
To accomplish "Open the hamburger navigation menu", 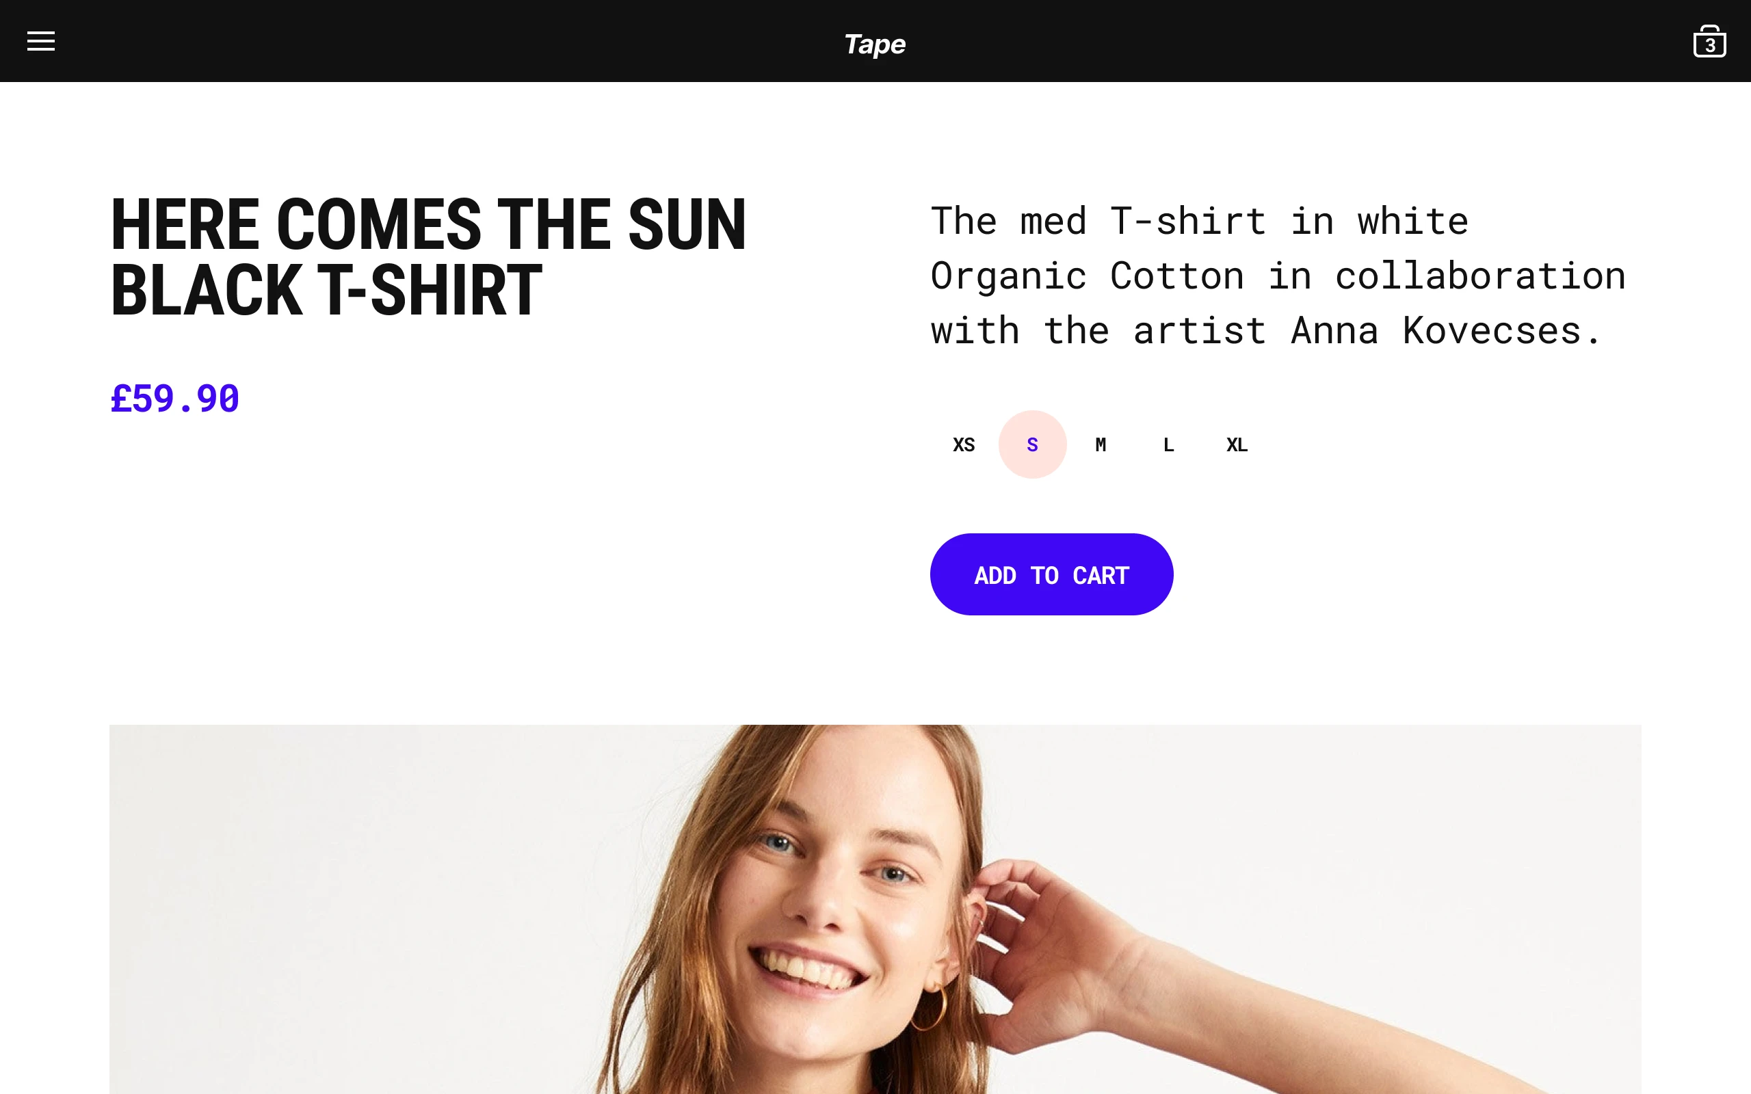I will 41,41.
